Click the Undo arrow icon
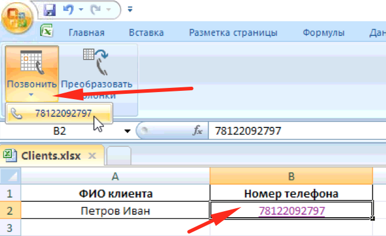The height and width of the screenshot is (236, 386). coord(68,10)
